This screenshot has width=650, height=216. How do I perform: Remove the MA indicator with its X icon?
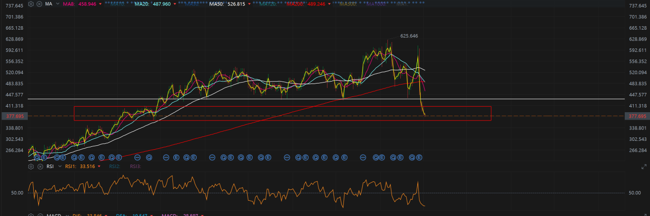coord(39,4)
